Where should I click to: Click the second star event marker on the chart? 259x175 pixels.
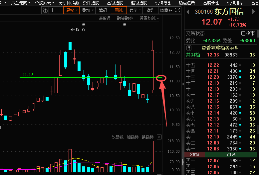pos(125,25)
